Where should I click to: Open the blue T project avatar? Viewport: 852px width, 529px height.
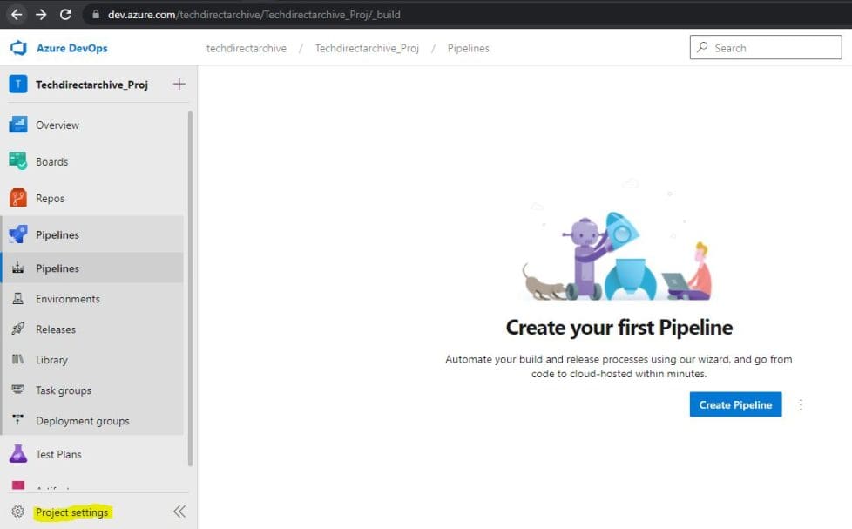pyautogui.click(x=18, y=85)
